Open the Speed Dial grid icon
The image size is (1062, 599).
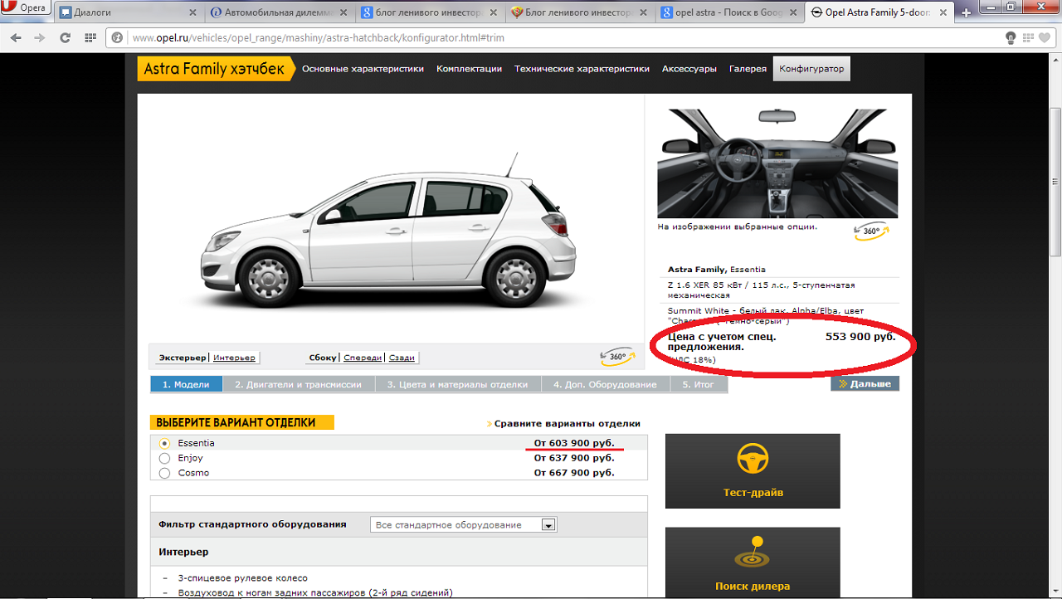90,38
